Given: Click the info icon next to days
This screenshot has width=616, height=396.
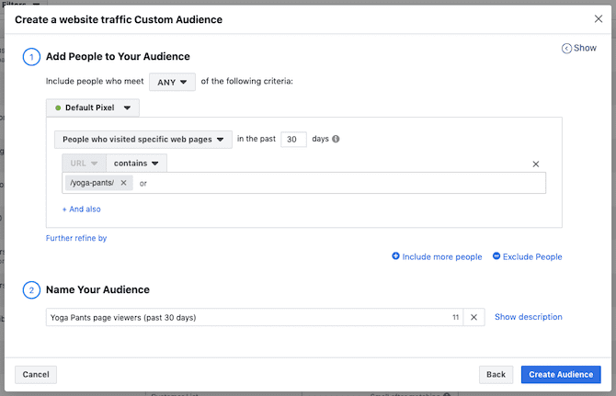Looking at the screenshot, I should (x=336, y=140).
